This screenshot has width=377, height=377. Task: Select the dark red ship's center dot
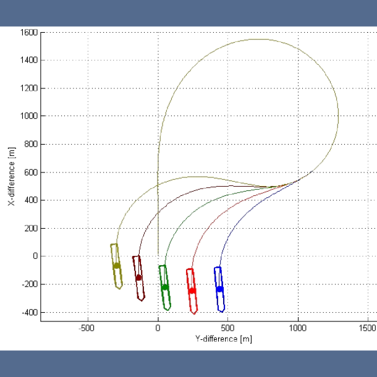click(x=138, y=277)
